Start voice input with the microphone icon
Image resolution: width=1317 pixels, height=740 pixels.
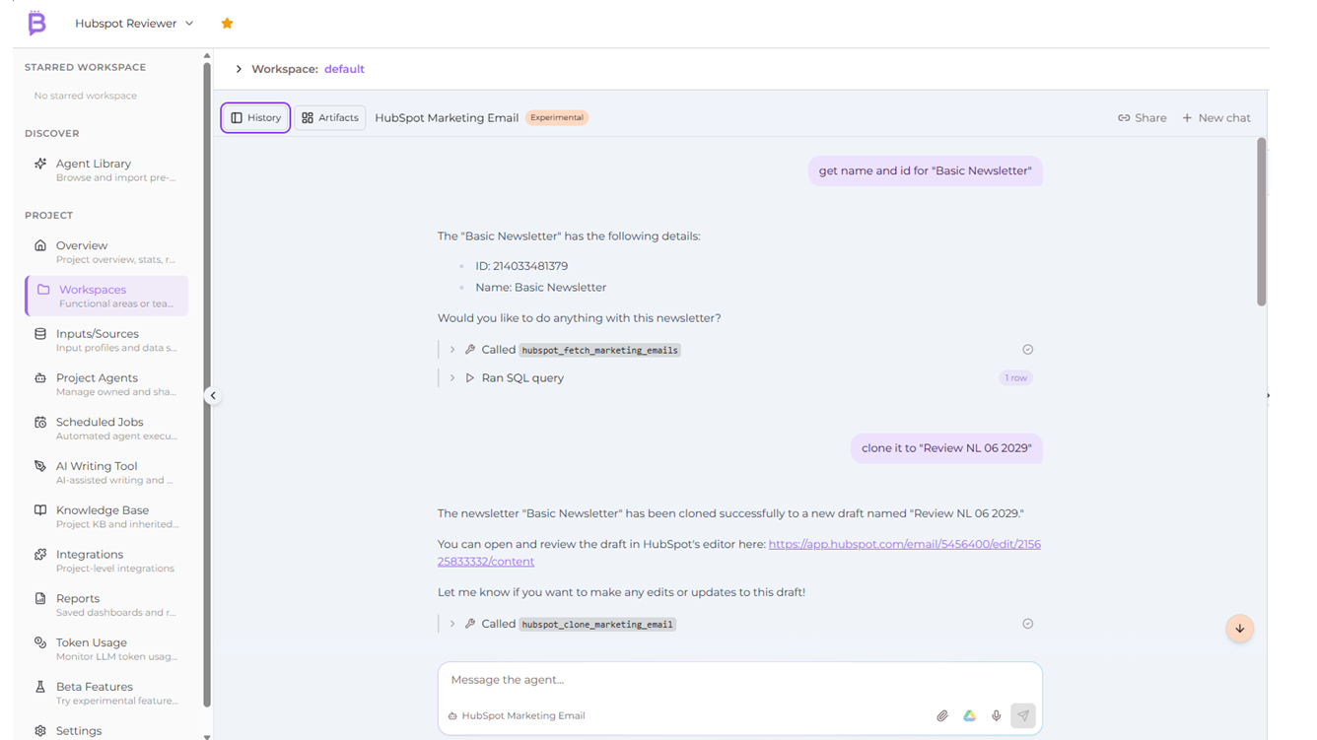[x=997, y=716]
